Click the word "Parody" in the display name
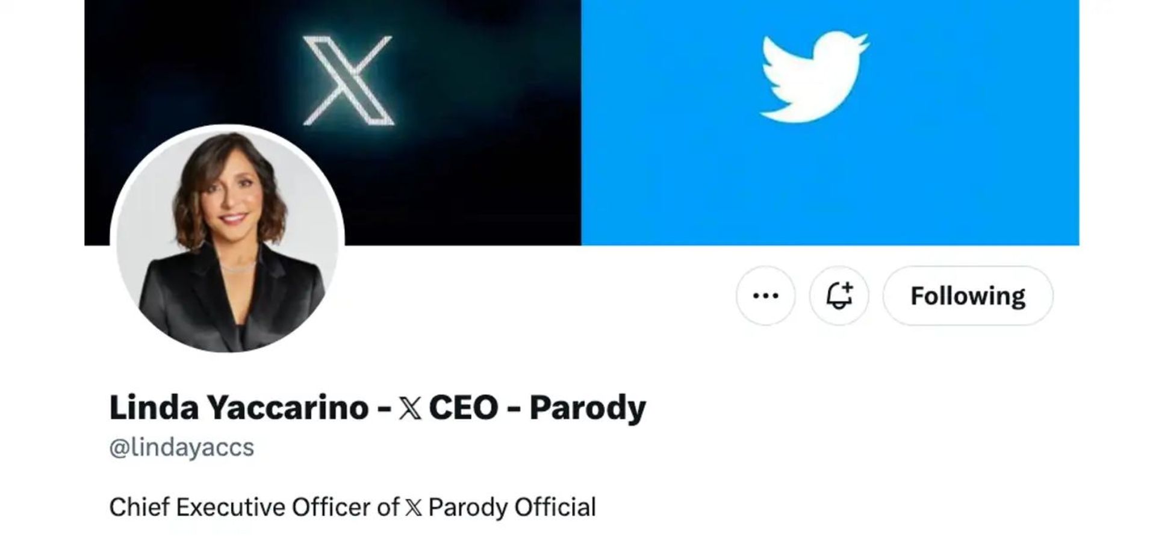1156x551 pixels. pos(588,409)
